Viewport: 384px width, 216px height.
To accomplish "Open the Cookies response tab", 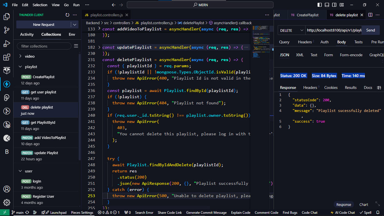I will tap(331, 88).
